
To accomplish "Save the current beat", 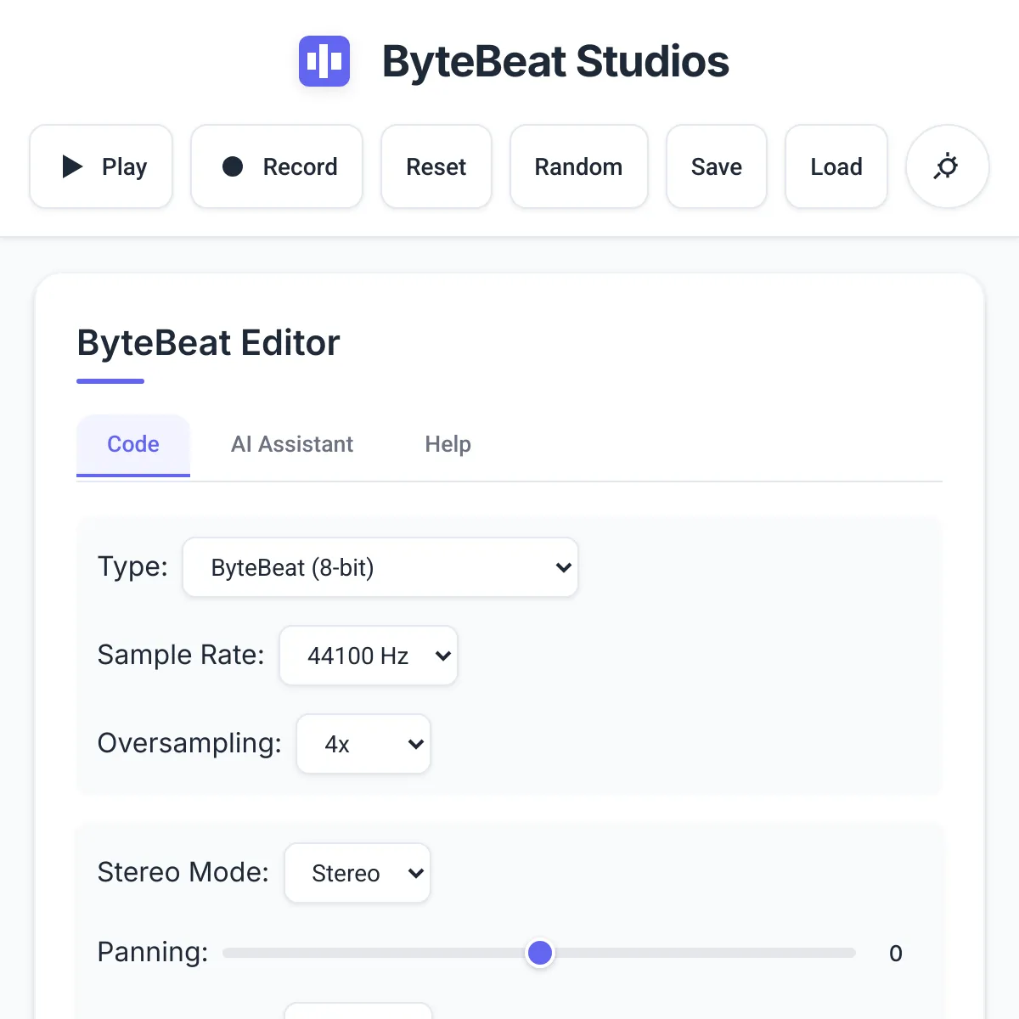I will click(717, 166).
